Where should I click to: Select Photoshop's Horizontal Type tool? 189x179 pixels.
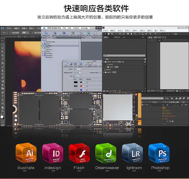point(2,96)
